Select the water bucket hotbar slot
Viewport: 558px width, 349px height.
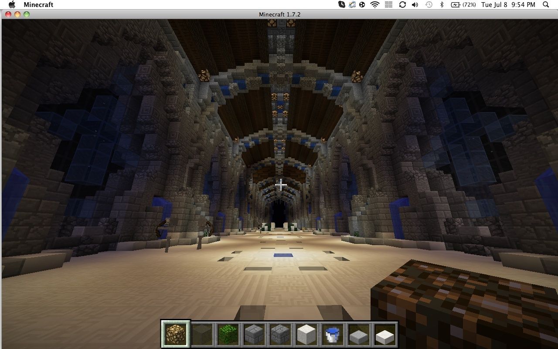[x=332, y=334]
